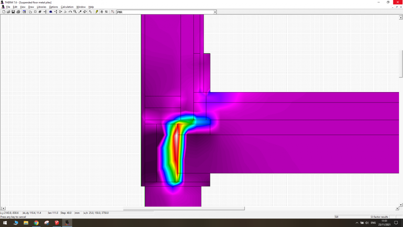The image size is (403, 227).
Task: Click the volume icon in system tray
Action: 367,223
